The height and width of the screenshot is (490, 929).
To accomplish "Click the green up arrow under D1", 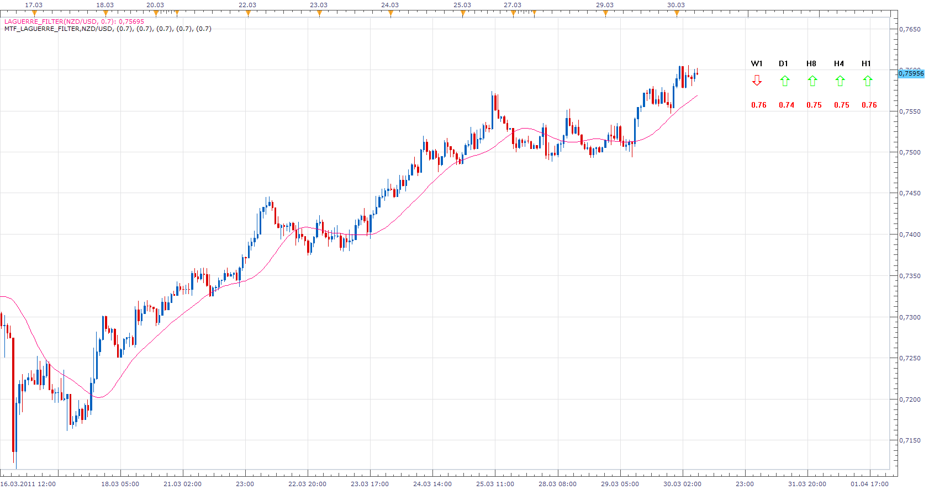I will (784, 81).
